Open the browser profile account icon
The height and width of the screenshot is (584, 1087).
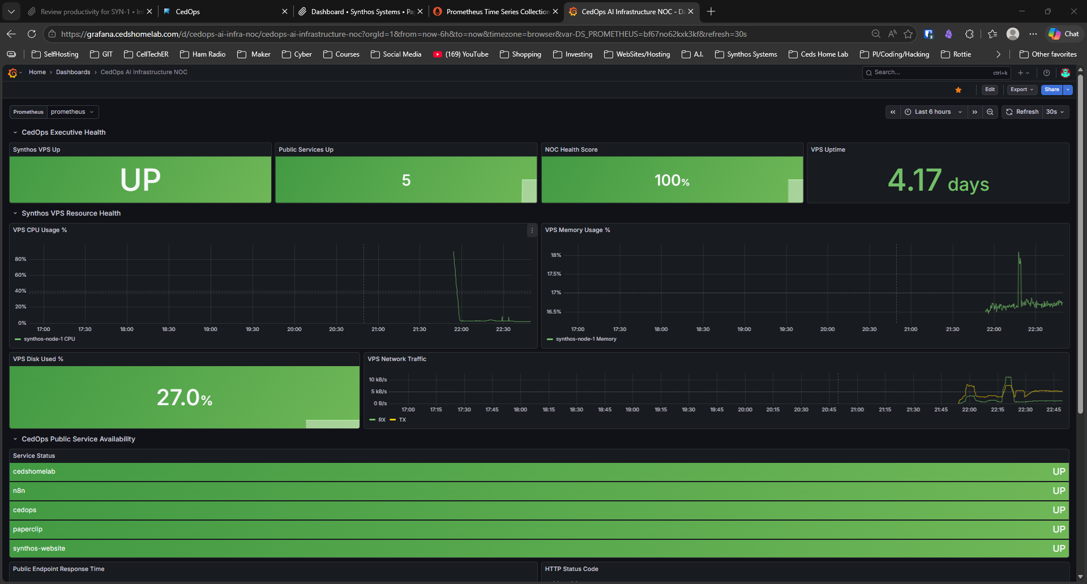(1013, 34)
